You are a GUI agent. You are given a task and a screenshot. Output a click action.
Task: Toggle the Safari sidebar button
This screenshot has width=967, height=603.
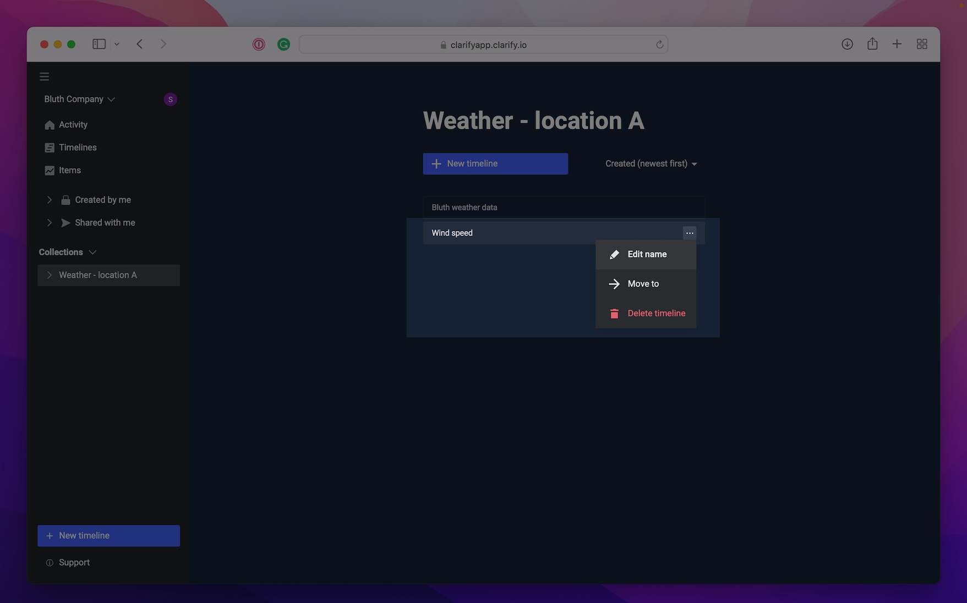(x=99, y=44)
